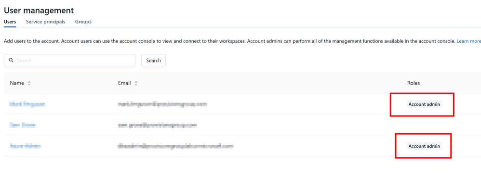
Task: Click the Roles column header
Action: (x=414, y=83)
